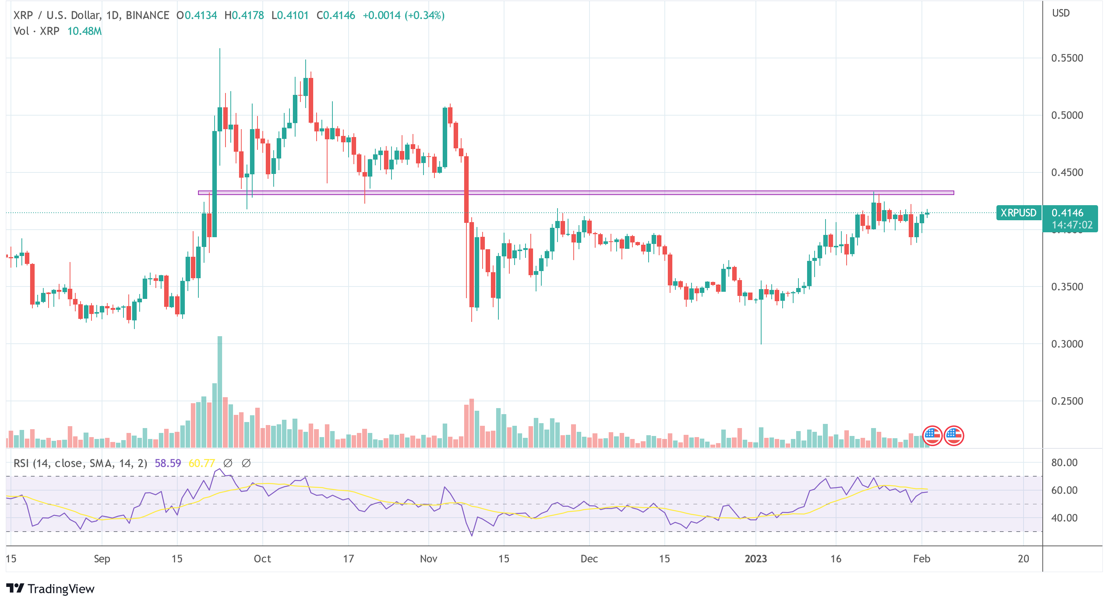Click the volume value 10.48M

coord(85,31)
